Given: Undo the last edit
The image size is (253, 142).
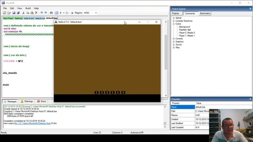Looking at the screenshot, I should click(42, 13).
